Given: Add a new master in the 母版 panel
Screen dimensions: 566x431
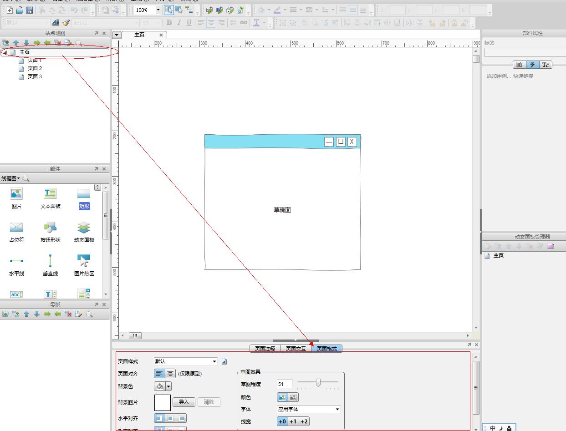Looking at the screenshot, I should [x=5, y=314].
